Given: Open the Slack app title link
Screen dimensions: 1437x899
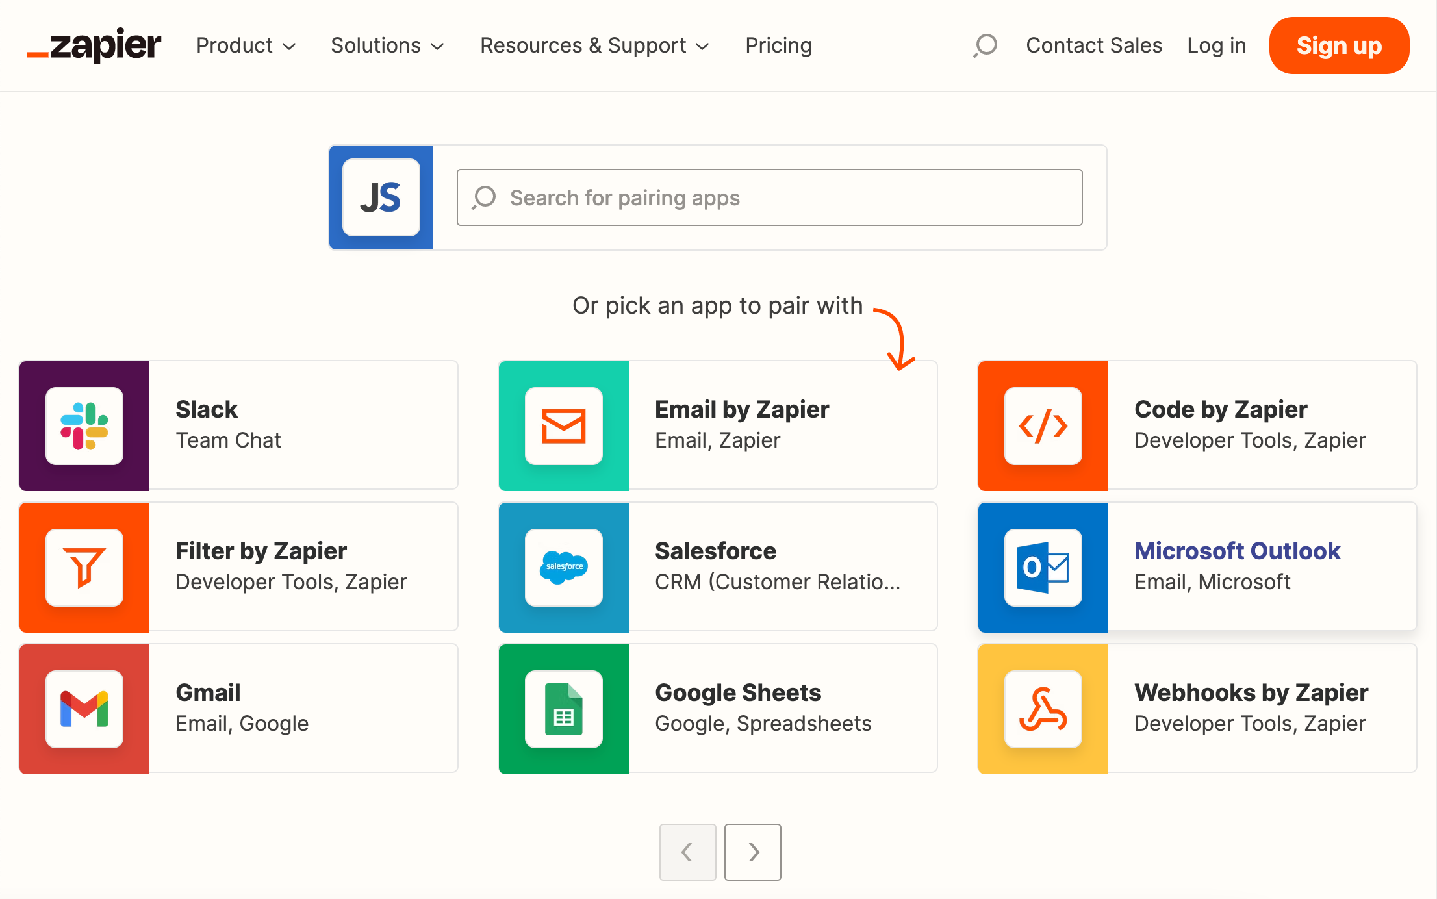Looking at the screenshot, I should click(x=207, y=409).
